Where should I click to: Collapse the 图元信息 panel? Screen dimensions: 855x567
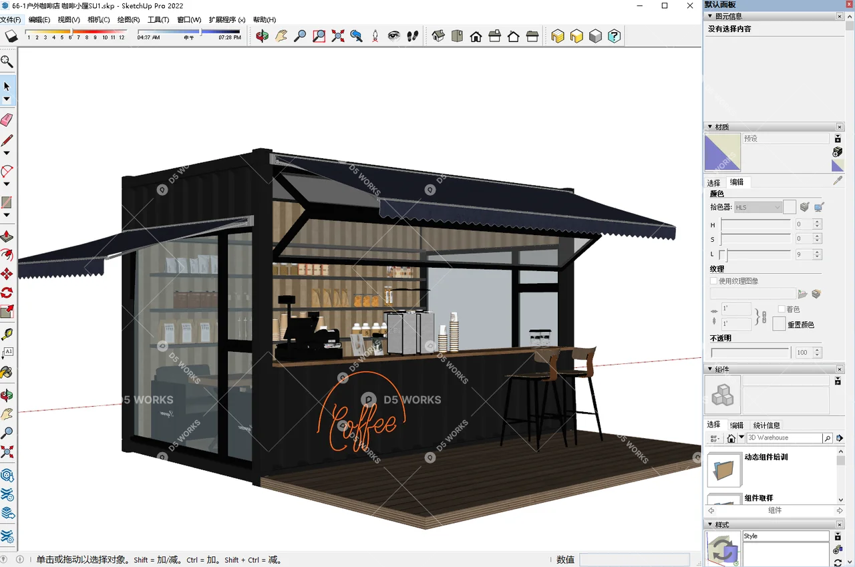pyautogui.click(x=709, y=16)
